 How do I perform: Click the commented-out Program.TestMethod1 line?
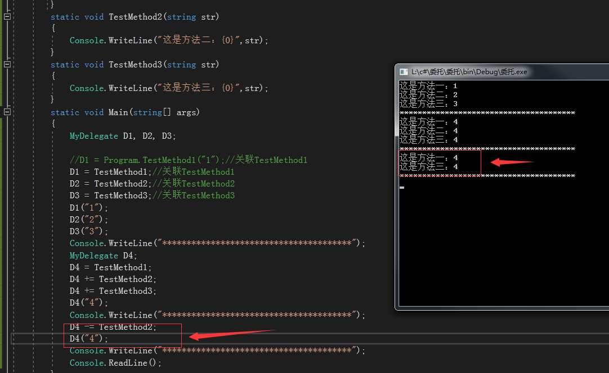point(189,160)
